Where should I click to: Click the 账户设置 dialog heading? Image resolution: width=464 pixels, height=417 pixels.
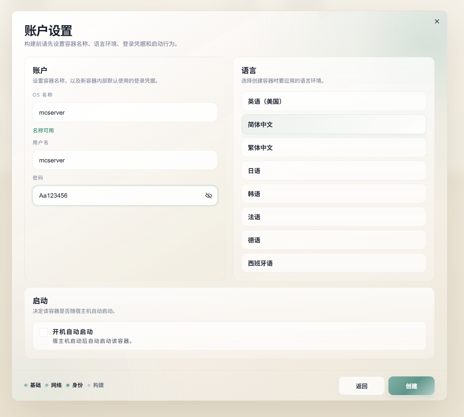click(x=48, y=31)
